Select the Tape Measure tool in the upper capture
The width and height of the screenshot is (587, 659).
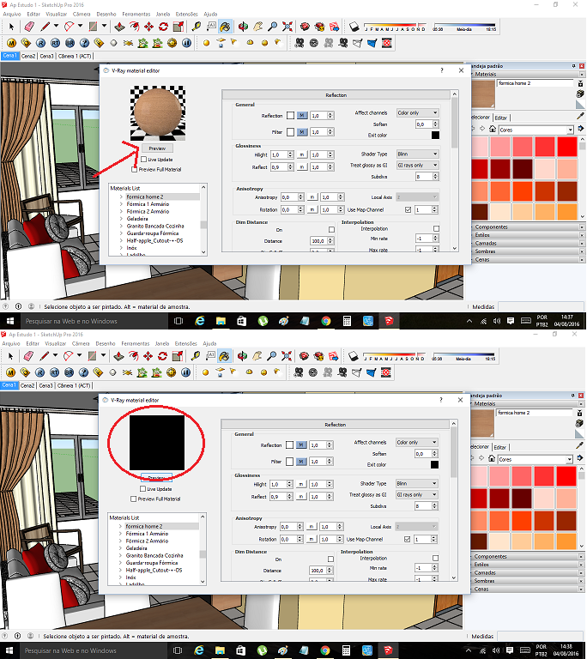point(196,27)
